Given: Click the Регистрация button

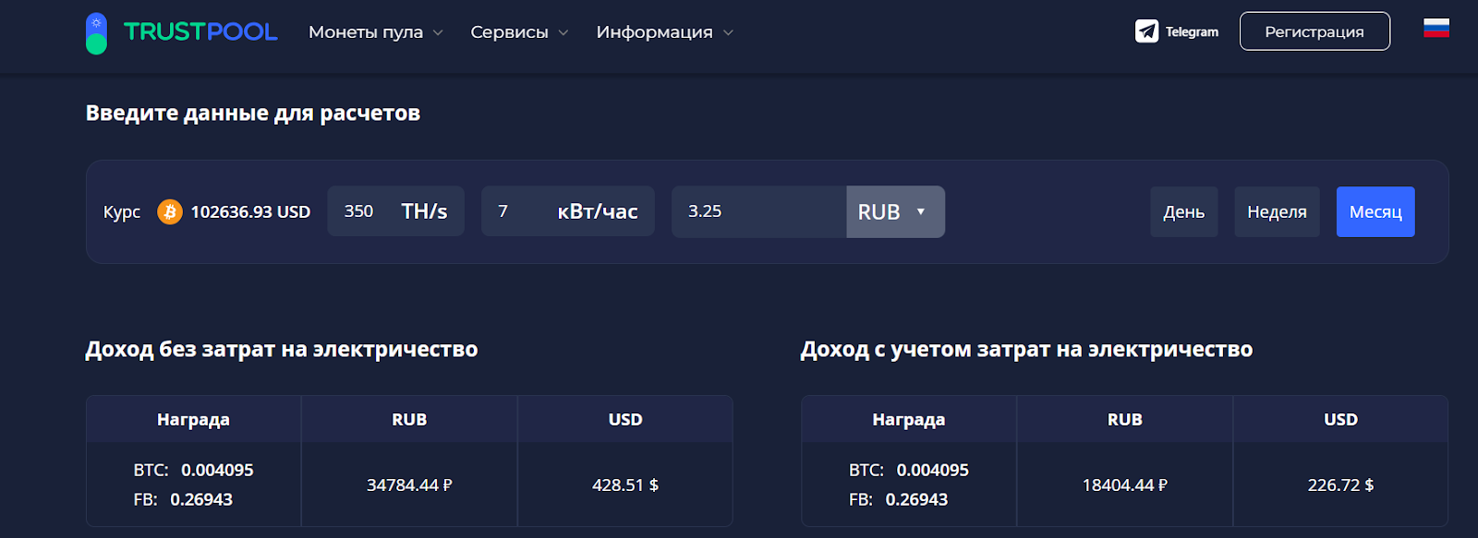Looking at the screenshot, I should [x=1314, y=30].
